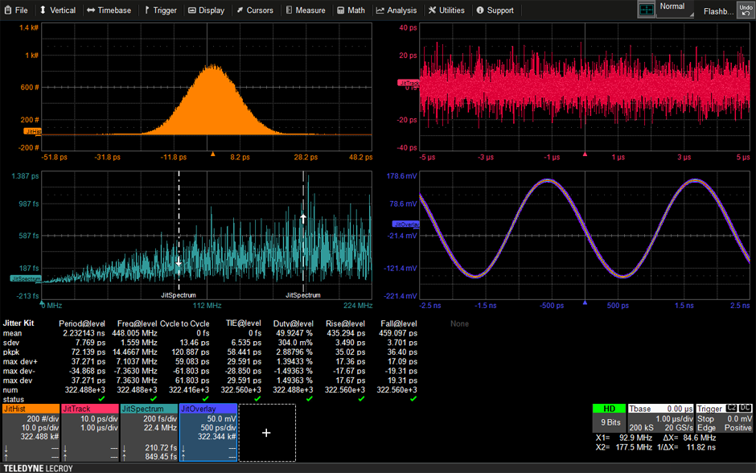Image resolution: width=756 pixels, height=473 pixels.
Task: Click Period@level status checkmark
Action: pyautogui.click(x=101, y=399)
